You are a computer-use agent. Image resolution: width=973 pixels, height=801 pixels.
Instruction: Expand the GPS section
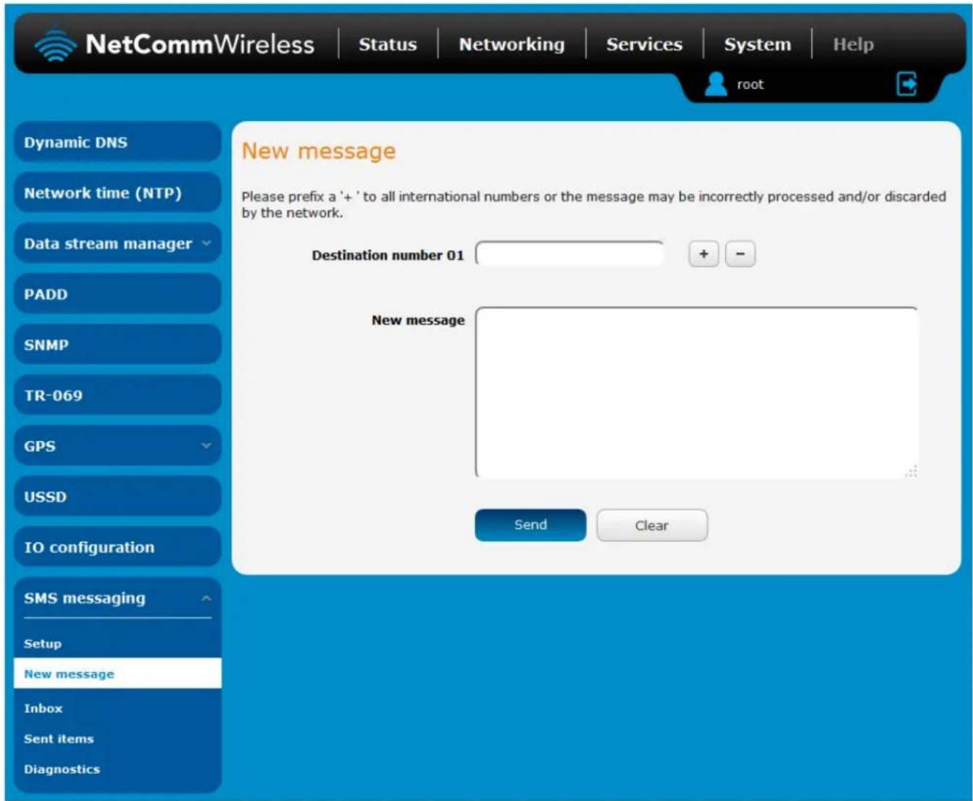coord(117,446)
